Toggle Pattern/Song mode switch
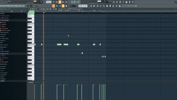Viewport: 177px width, 100px height. (x=35, y=1)
